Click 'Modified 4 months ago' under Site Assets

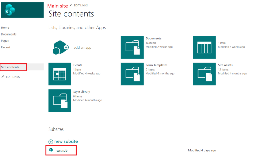click(232, 74)
